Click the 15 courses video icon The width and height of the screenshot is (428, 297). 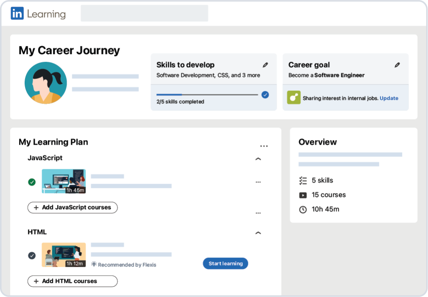303,195
